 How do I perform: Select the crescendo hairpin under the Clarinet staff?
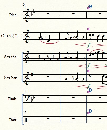pyautogui.click(x=81, y=45)
